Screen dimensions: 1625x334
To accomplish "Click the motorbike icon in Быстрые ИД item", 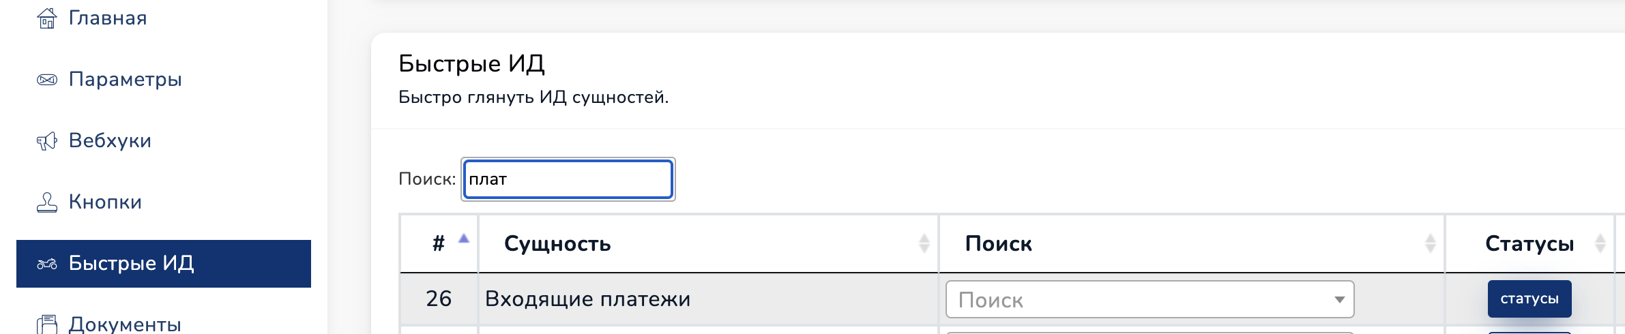I will point(46,264).
